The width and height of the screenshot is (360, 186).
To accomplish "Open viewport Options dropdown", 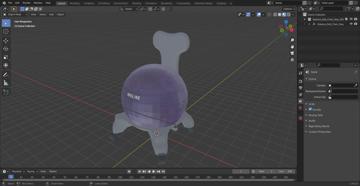I will click(x=289, y=9).
